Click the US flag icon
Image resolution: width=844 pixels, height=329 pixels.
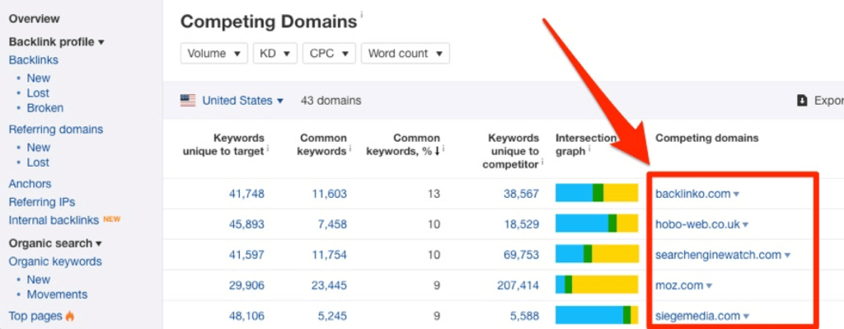[188, 101]
